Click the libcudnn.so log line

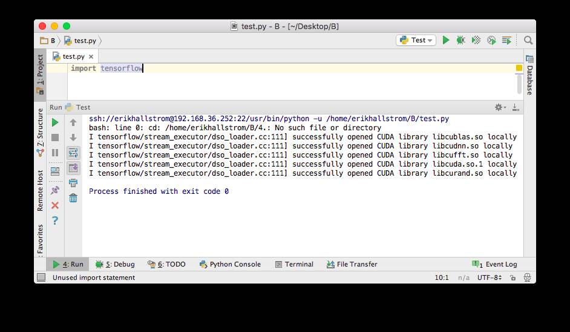[301, 146]
